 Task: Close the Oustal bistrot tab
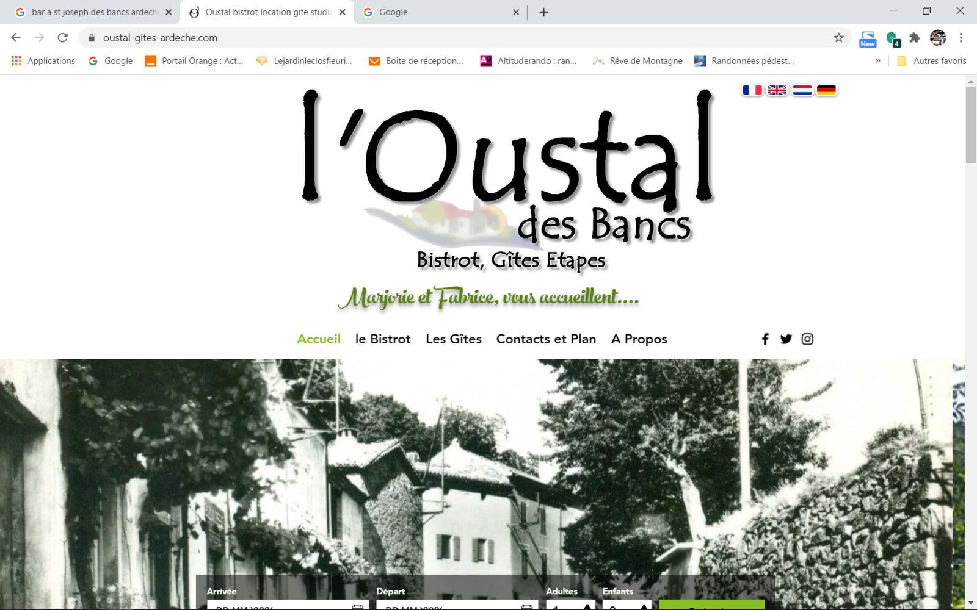[342, 12]
